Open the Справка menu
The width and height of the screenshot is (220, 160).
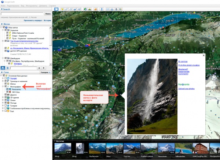tap(52, 6)
